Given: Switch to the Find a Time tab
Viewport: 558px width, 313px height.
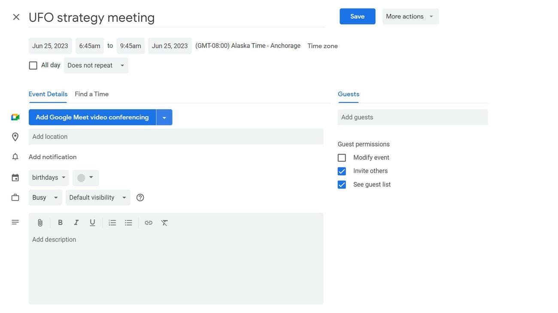Looking at the screenshot, I should 91,94.
